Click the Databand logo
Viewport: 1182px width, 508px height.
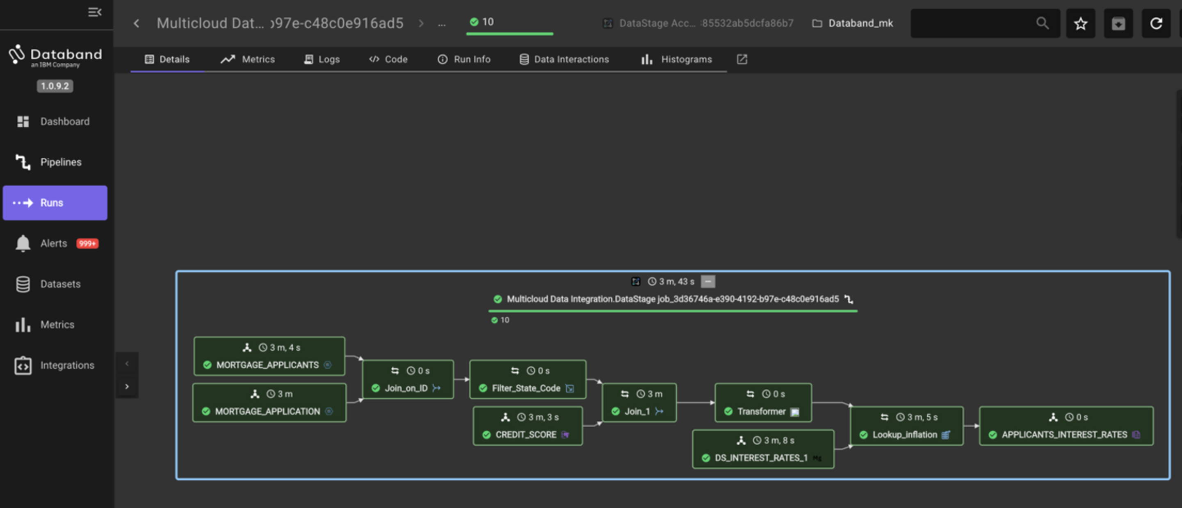[x=55, y=57]
